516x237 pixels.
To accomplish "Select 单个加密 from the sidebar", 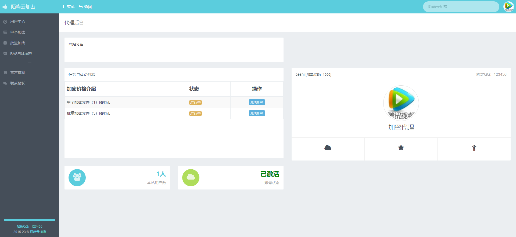I will [18, 32].
